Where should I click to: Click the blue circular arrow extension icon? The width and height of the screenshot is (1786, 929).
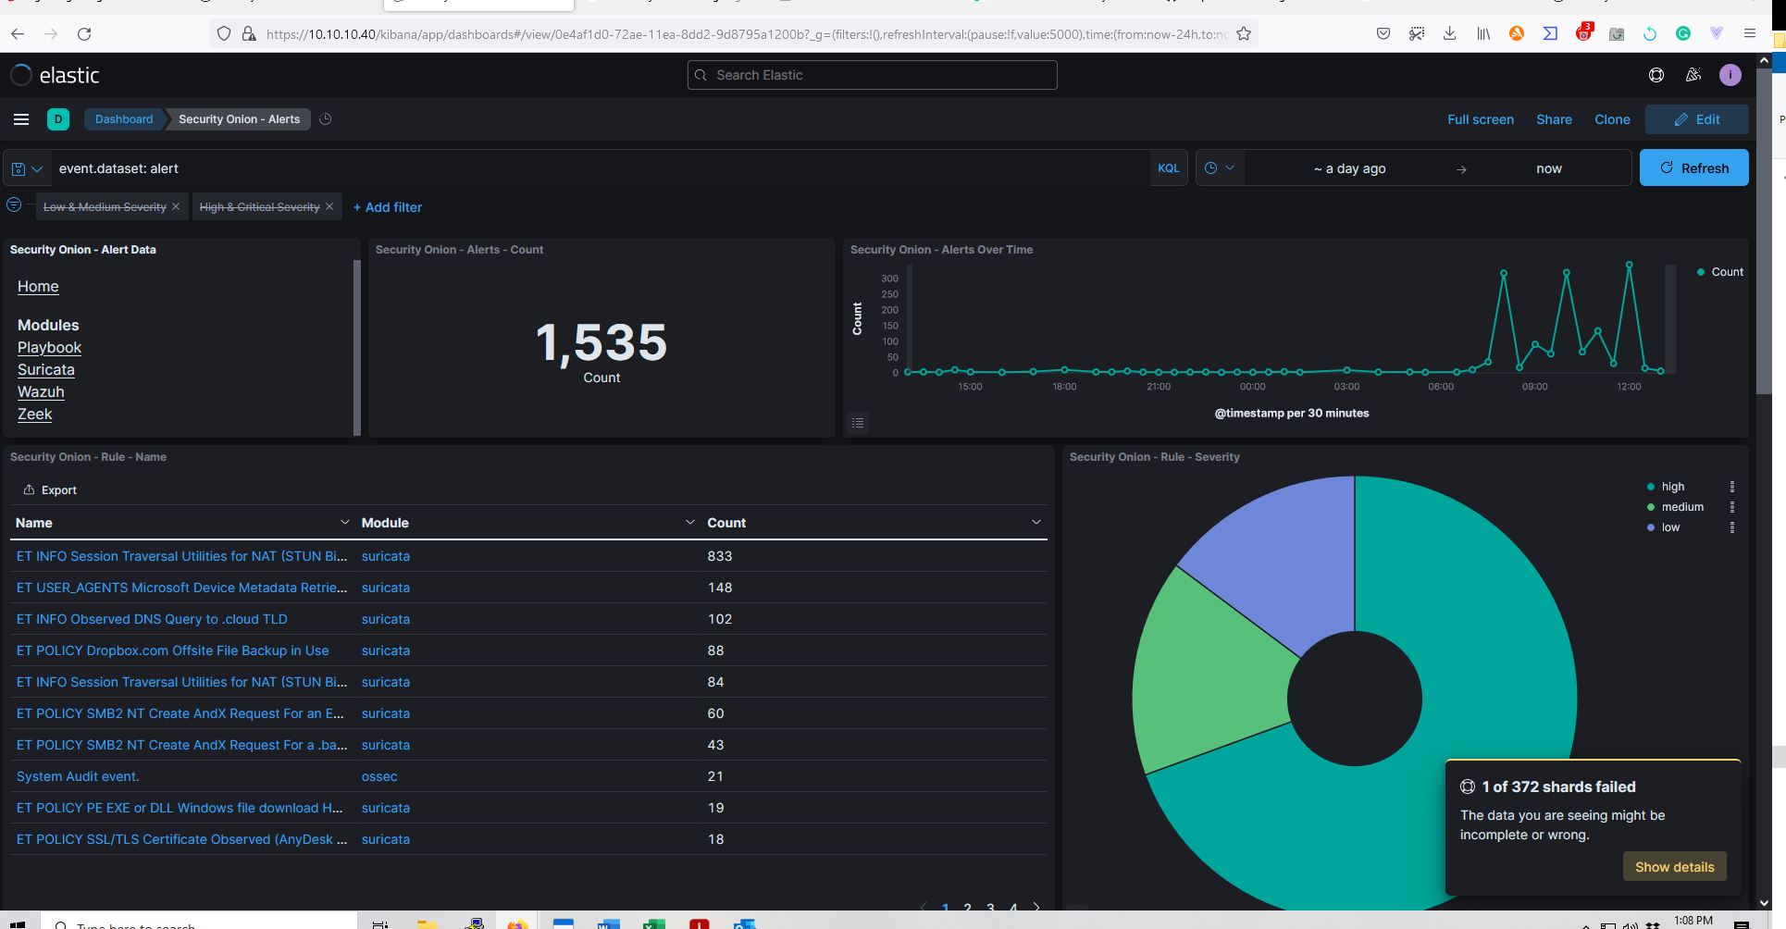pyautogui.click(x=1650, y=33)
